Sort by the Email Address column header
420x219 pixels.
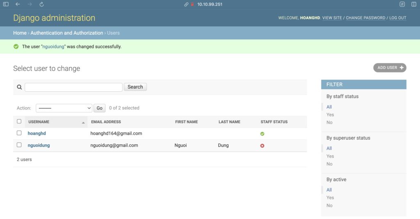pyautogui.click(x=106, y=122)
